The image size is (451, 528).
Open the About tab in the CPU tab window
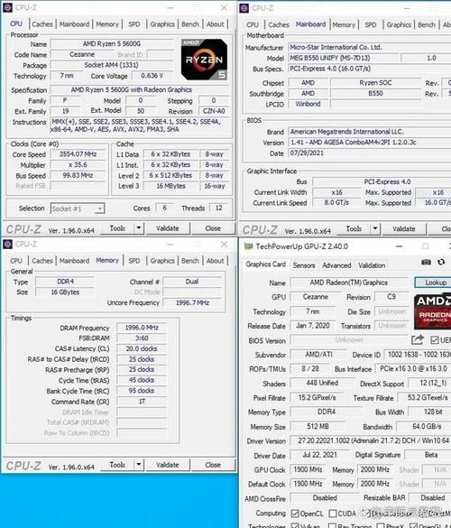click(x=215, y=24)
